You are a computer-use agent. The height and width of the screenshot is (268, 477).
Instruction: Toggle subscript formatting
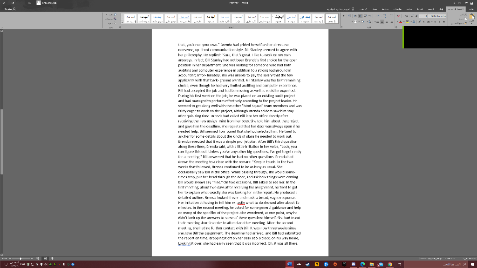pos(424,22)
